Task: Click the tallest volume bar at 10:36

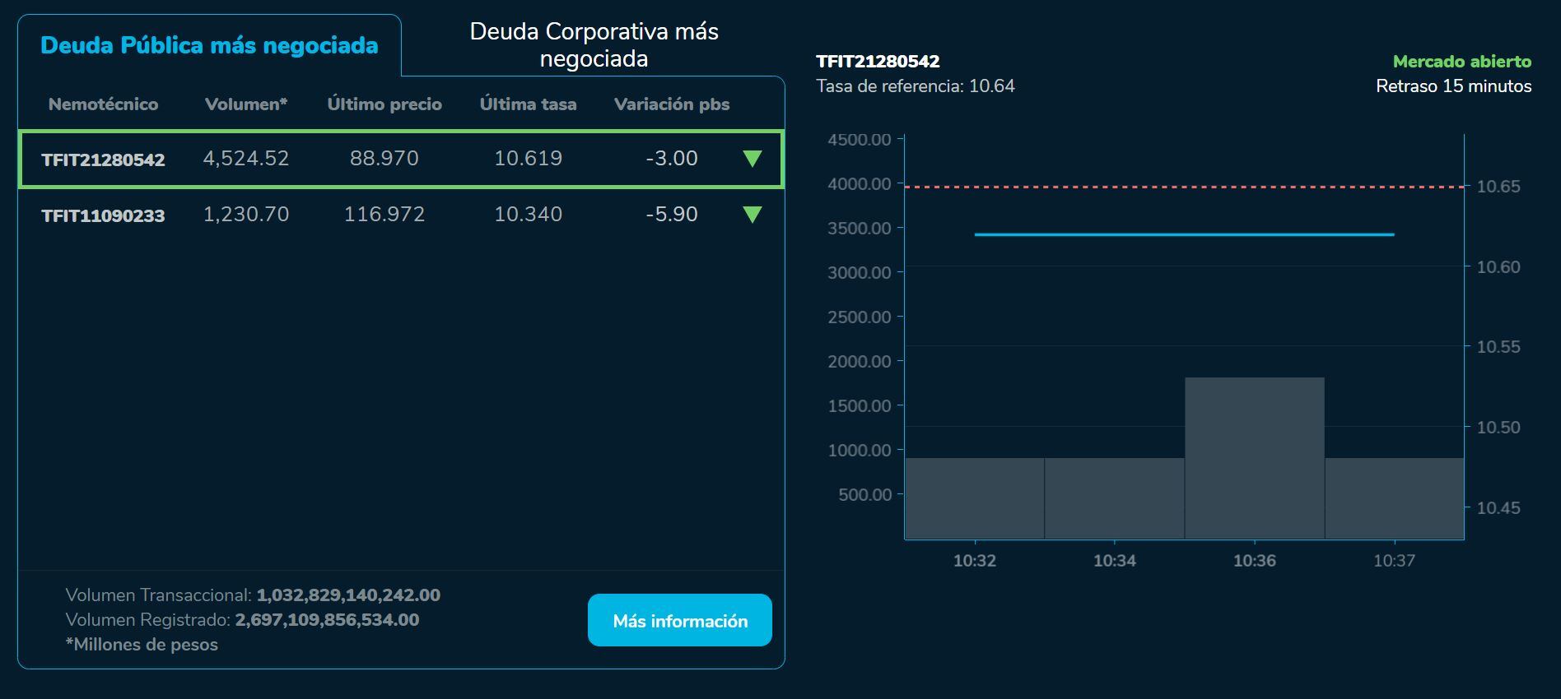Action: tap(1254, 458)
